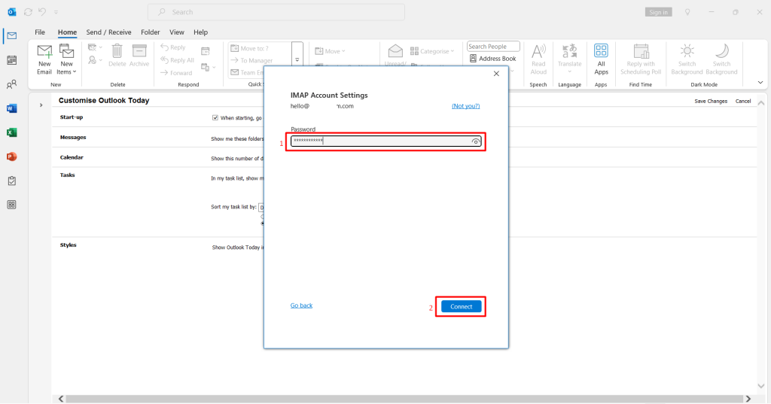Image resolution: width=771 pixels, height=404 pixels.
Task: Open Calendar view in left sidebar
Action: [x=12, y=60]
